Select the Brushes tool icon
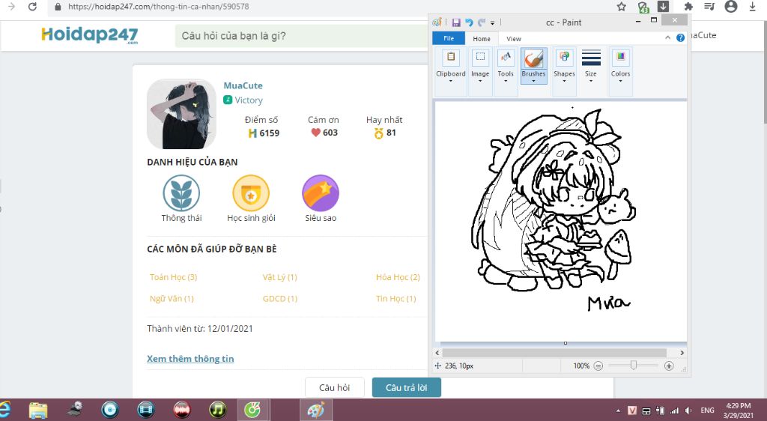The height and width of the screenshot is (421, 767). point(533,59)
